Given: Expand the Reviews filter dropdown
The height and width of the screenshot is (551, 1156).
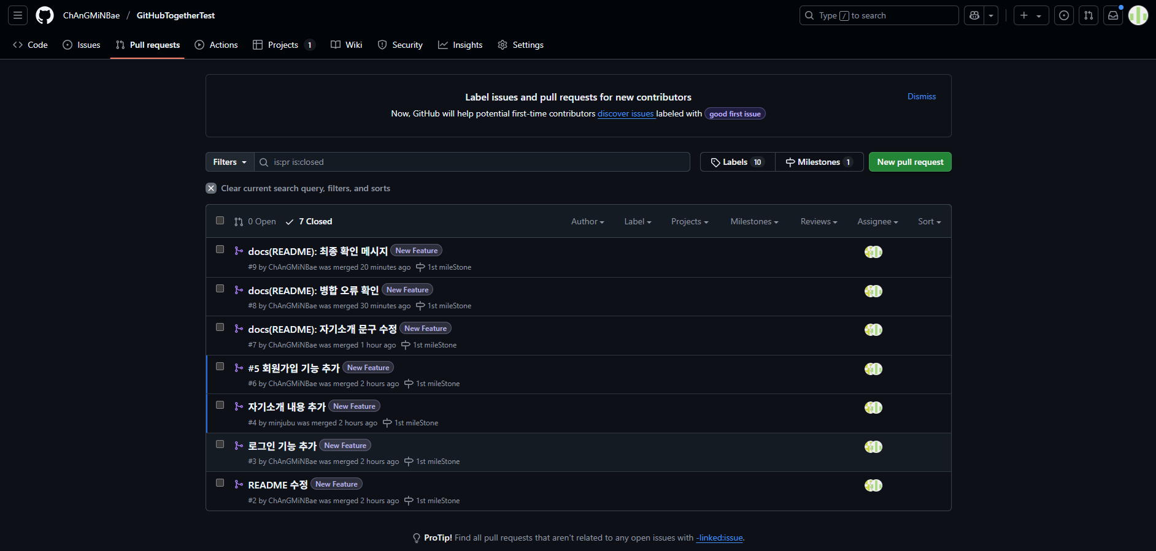Looking at the screenshot, I should tap(819, 221).
